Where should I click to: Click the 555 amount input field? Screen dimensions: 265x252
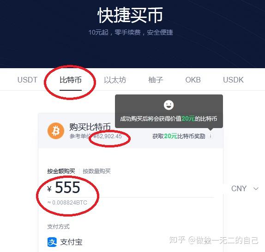(131, 188)
